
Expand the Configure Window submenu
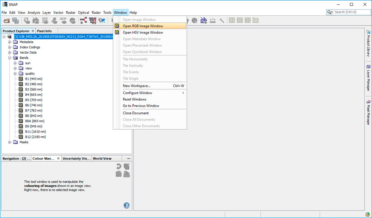click(x=153, y=93)
